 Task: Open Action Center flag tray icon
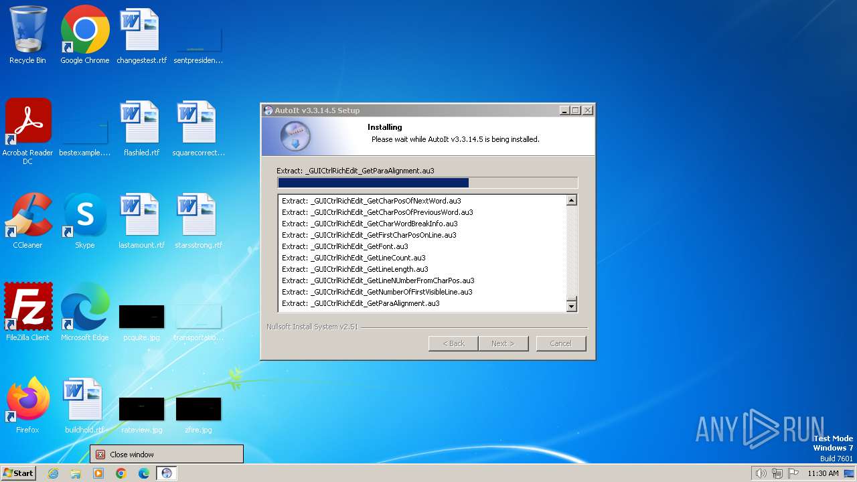click(x=794, y=473)
